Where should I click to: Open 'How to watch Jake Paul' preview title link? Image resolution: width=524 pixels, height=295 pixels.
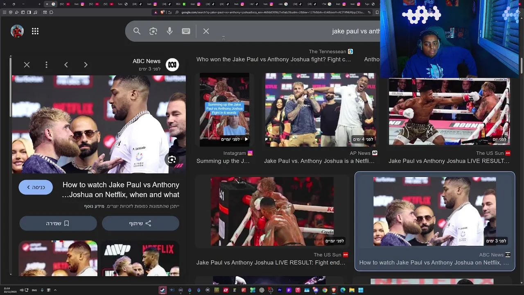[120, 190]
